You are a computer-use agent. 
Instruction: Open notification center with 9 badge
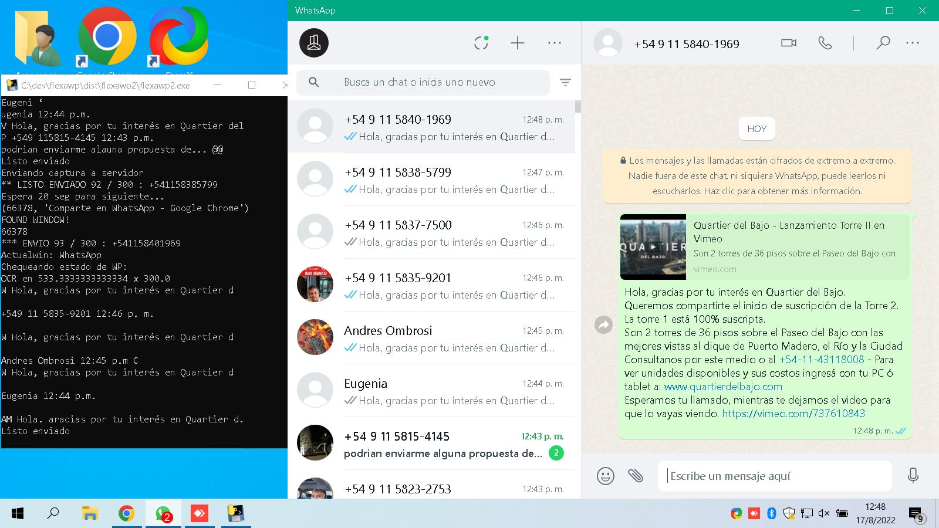pos(917,515)
